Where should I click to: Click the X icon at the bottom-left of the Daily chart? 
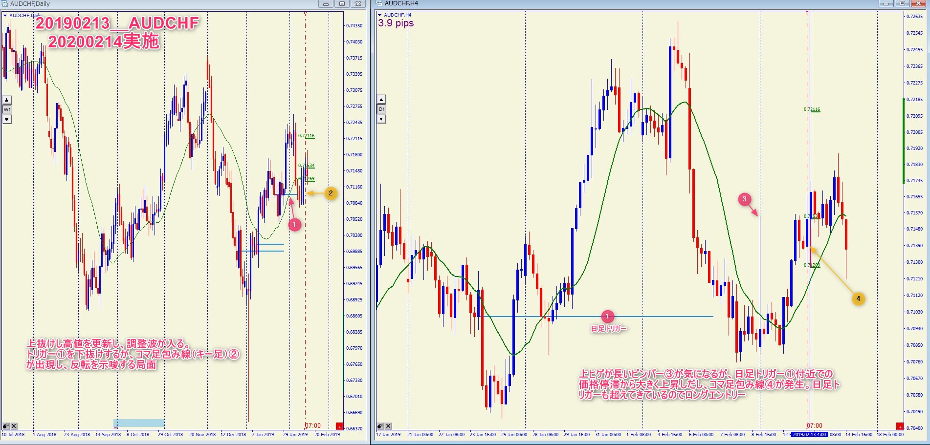coord(14,426)
